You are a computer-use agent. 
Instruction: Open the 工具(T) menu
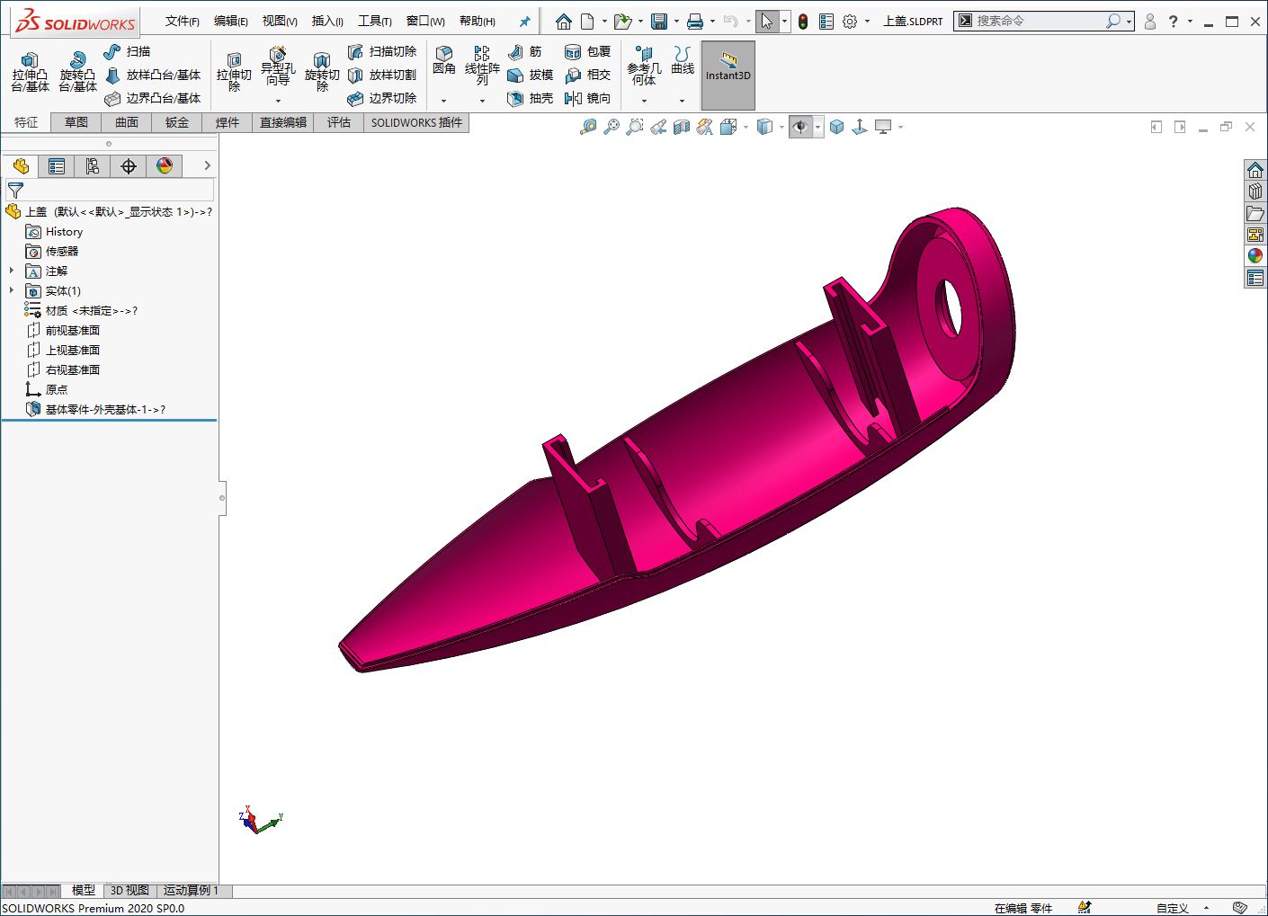[x=374, y=21]
